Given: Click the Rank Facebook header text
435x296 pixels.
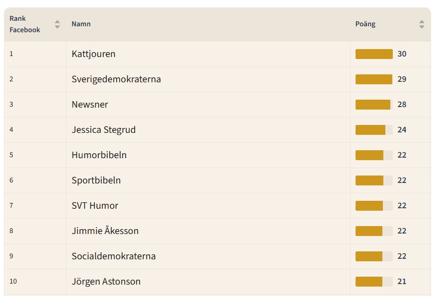Looking at the screenshot, I should click(x=25, y=24).
